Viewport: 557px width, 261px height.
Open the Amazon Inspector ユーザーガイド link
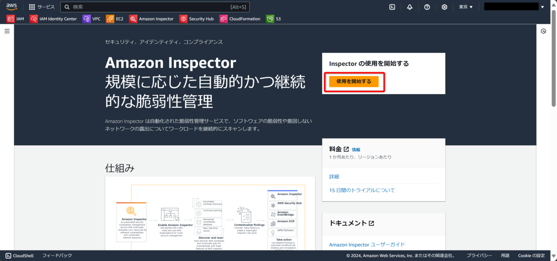pyautogui.click(x=367, y=245)
